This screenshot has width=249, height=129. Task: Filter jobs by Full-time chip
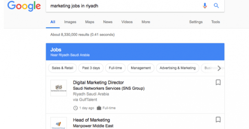[115, 68]
